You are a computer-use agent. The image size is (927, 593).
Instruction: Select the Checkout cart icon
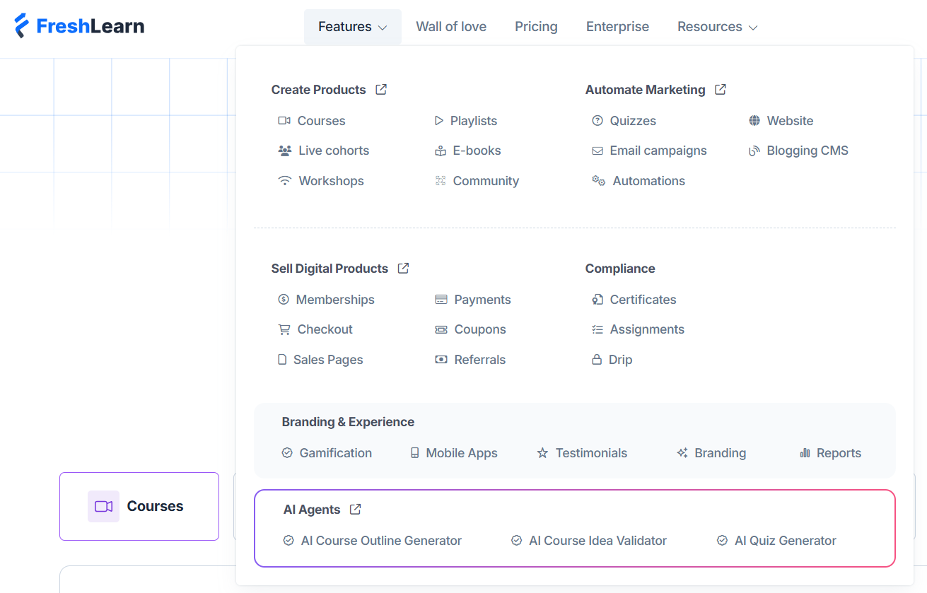coord(284,329)
